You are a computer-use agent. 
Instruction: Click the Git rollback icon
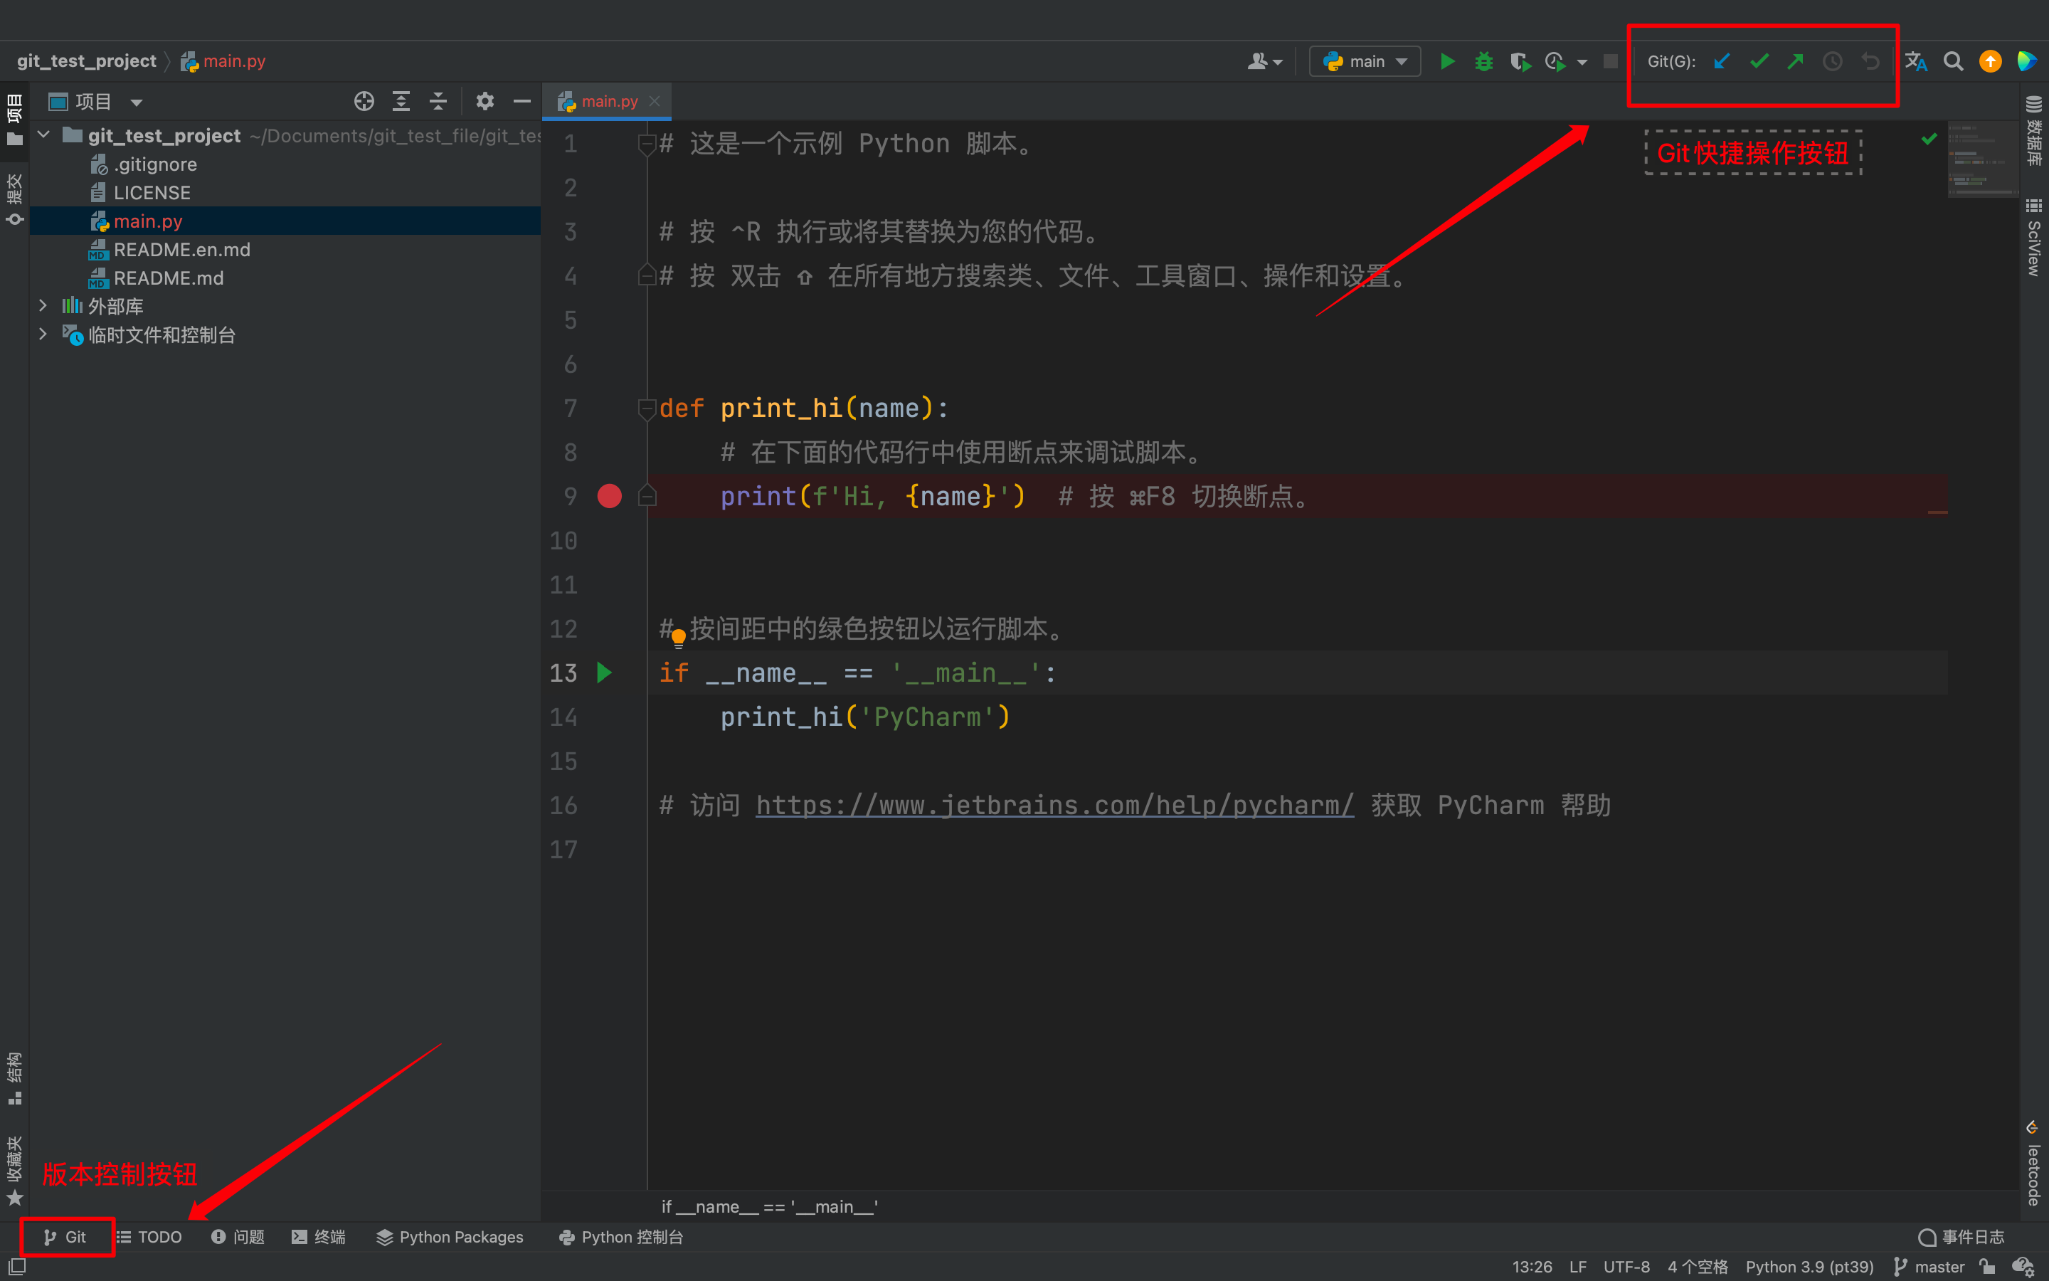point(1870,62)
